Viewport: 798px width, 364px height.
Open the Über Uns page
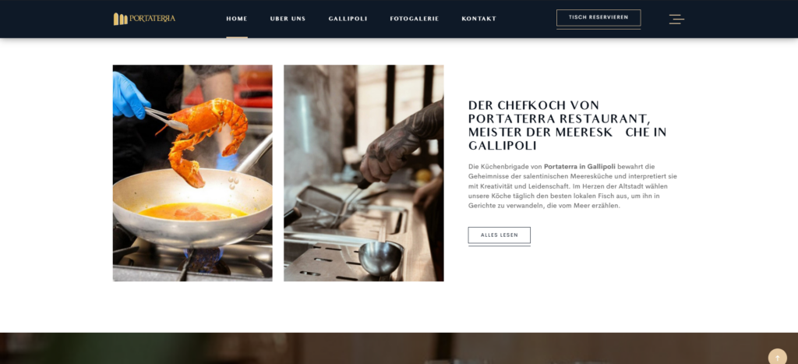(x=288, y=19)
